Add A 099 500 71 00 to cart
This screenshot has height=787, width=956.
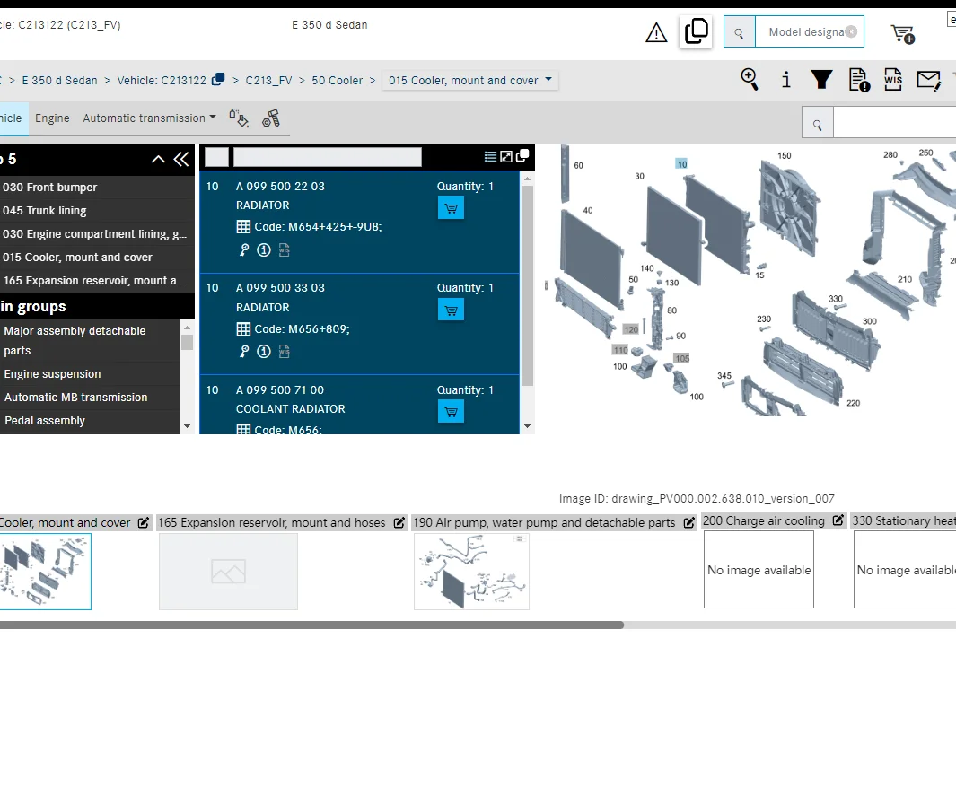tap(451, 412)
